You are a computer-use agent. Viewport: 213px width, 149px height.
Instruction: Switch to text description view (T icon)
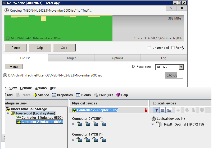(156, 110)
